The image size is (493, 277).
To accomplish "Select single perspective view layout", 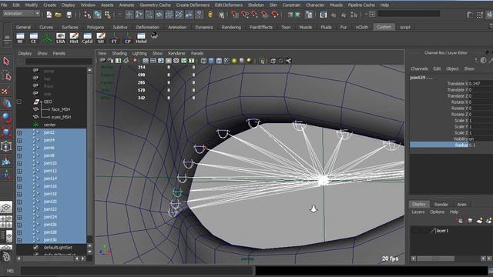I will (6, 208).
